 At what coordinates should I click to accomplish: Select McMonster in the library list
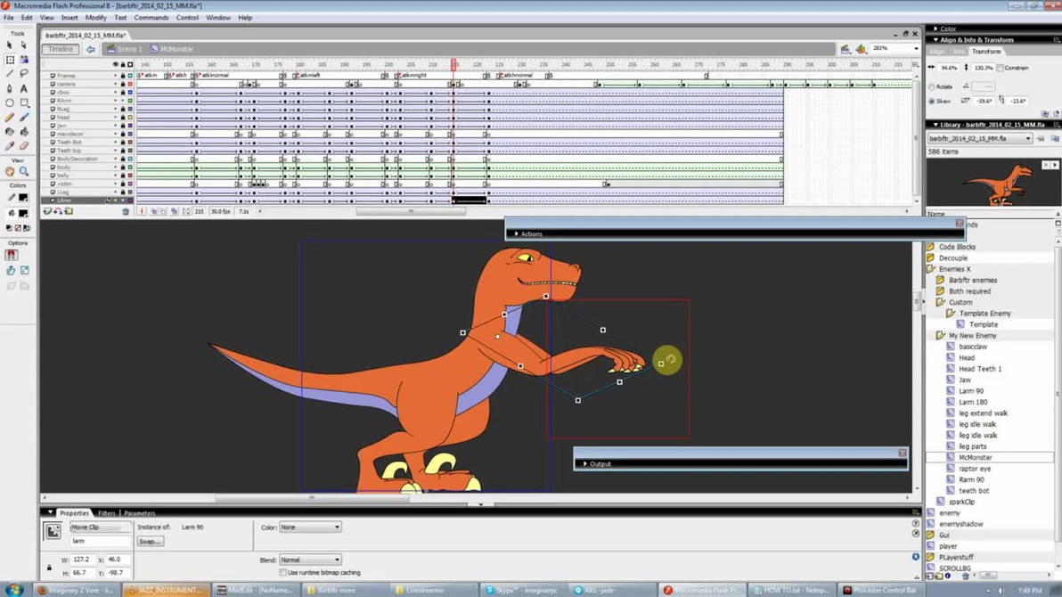(x=975, y=457)
